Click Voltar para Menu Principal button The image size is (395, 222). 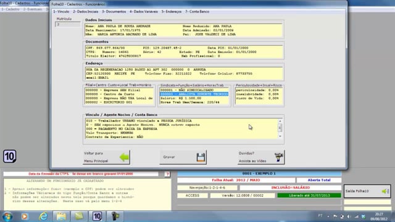click(106, 157)
